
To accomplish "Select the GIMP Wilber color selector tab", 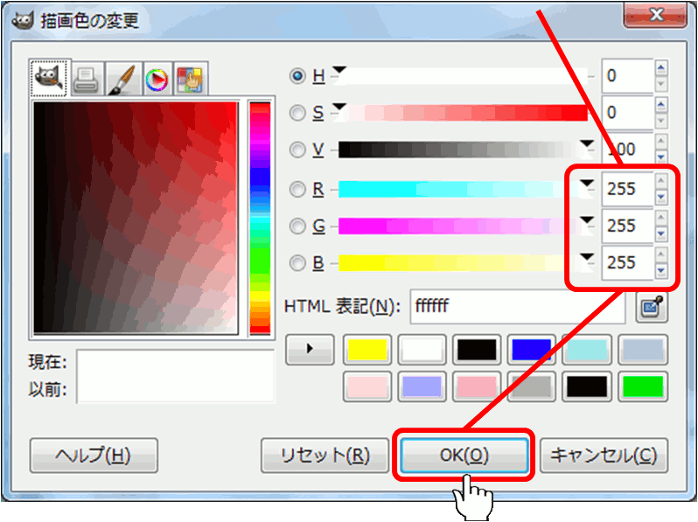I will pyautogui.click(x=51, y=79).
